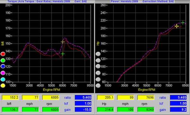The image size is (190, 115).
Task: Click the yellow 152.2 lbft readout
Action: click(10, 98)
